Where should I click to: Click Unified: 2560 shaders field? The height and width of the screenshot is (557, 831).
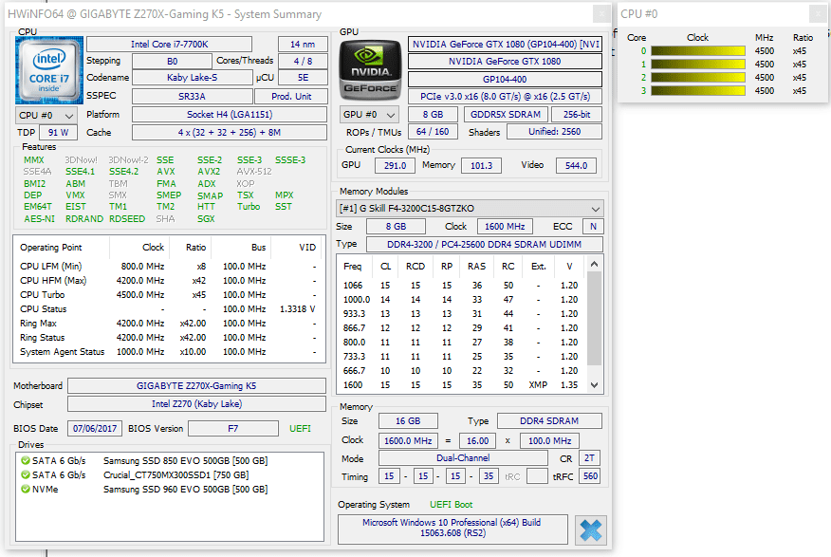[x=554, y=132]
